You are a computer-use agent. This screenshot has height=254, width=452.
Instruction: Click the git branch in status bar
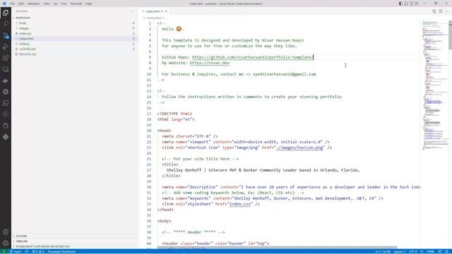click(x=16, y=251)
